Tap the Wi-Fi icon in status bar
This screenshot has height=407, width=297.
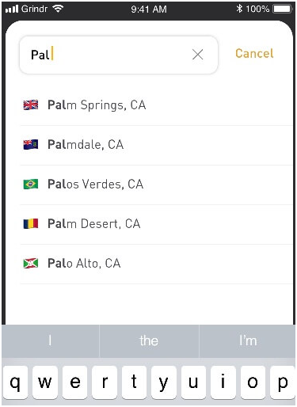[58, 9]
